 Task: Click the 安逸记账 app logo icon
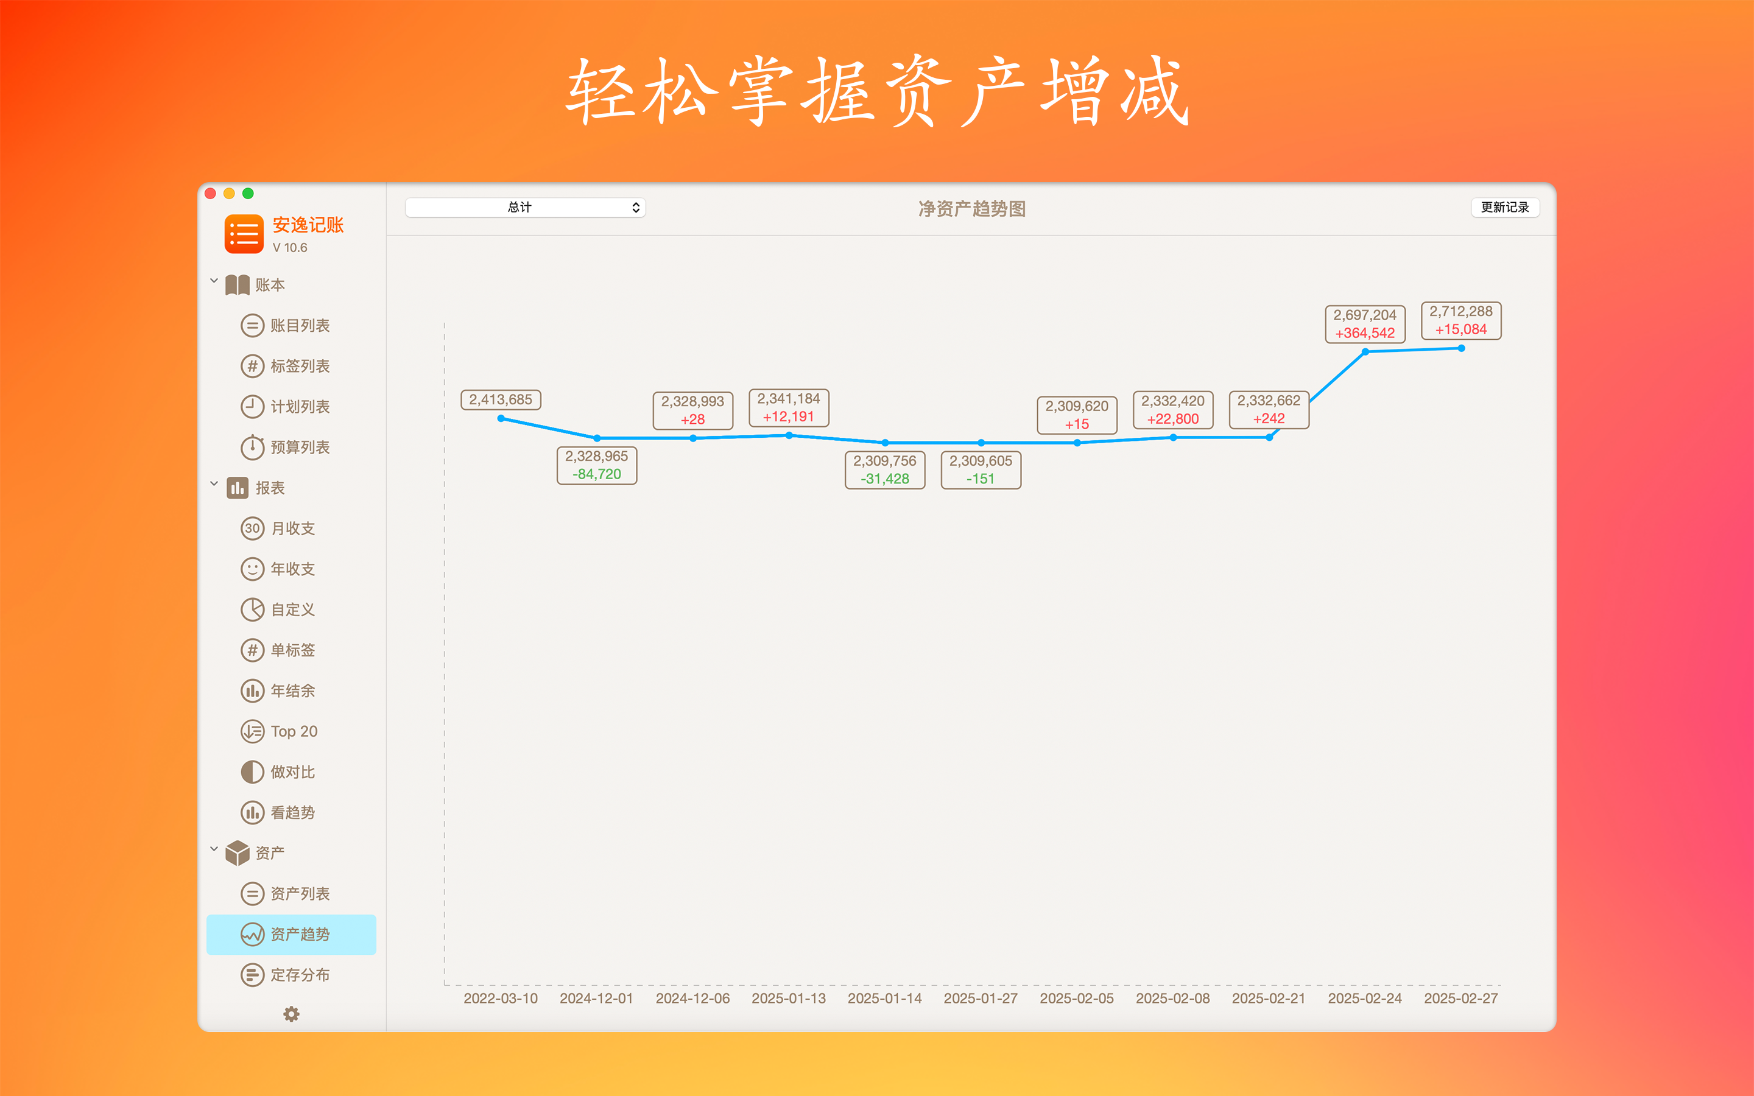pos(244,234)
